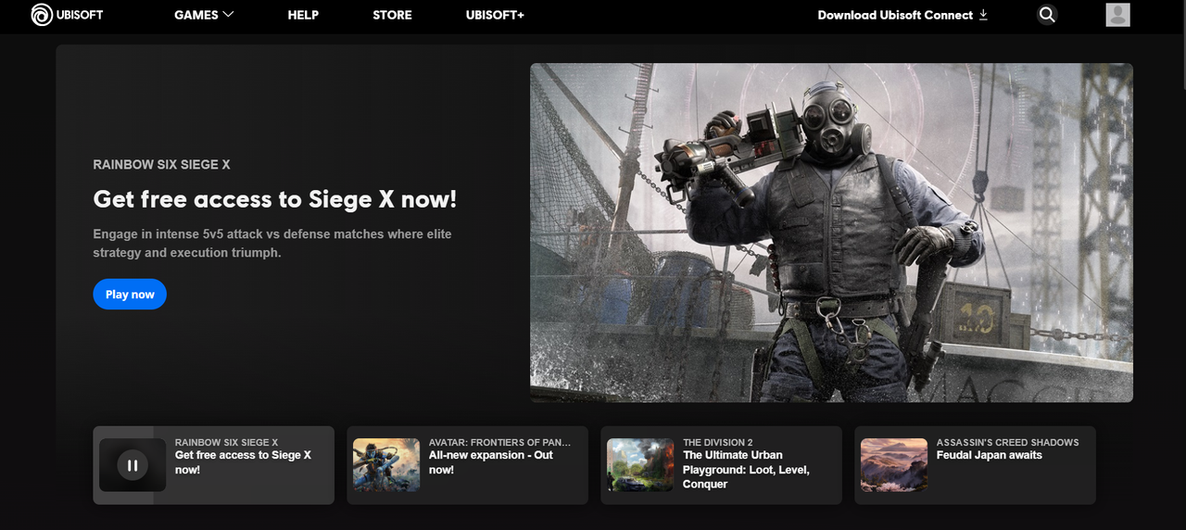Open the HELP menu item

click(303, 15)
